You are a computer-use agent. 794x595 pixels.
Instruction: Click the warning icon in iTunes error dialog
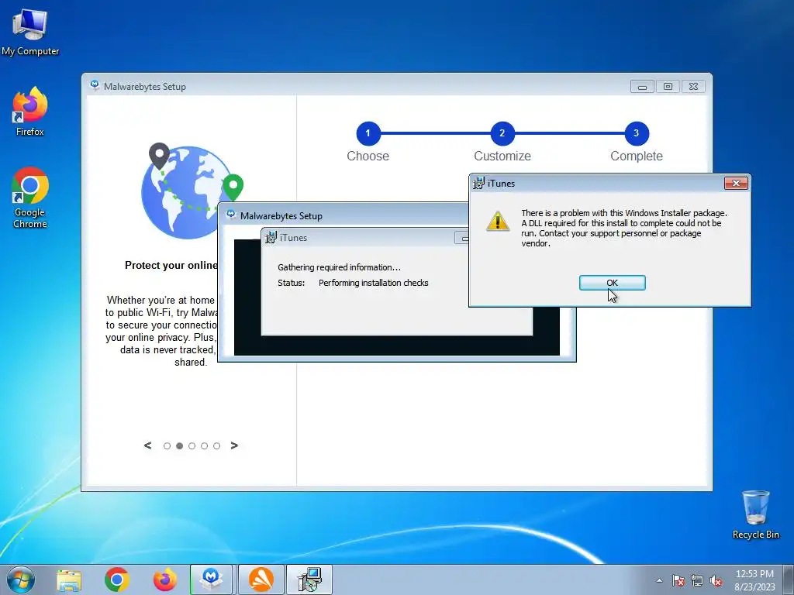point(497,221)
